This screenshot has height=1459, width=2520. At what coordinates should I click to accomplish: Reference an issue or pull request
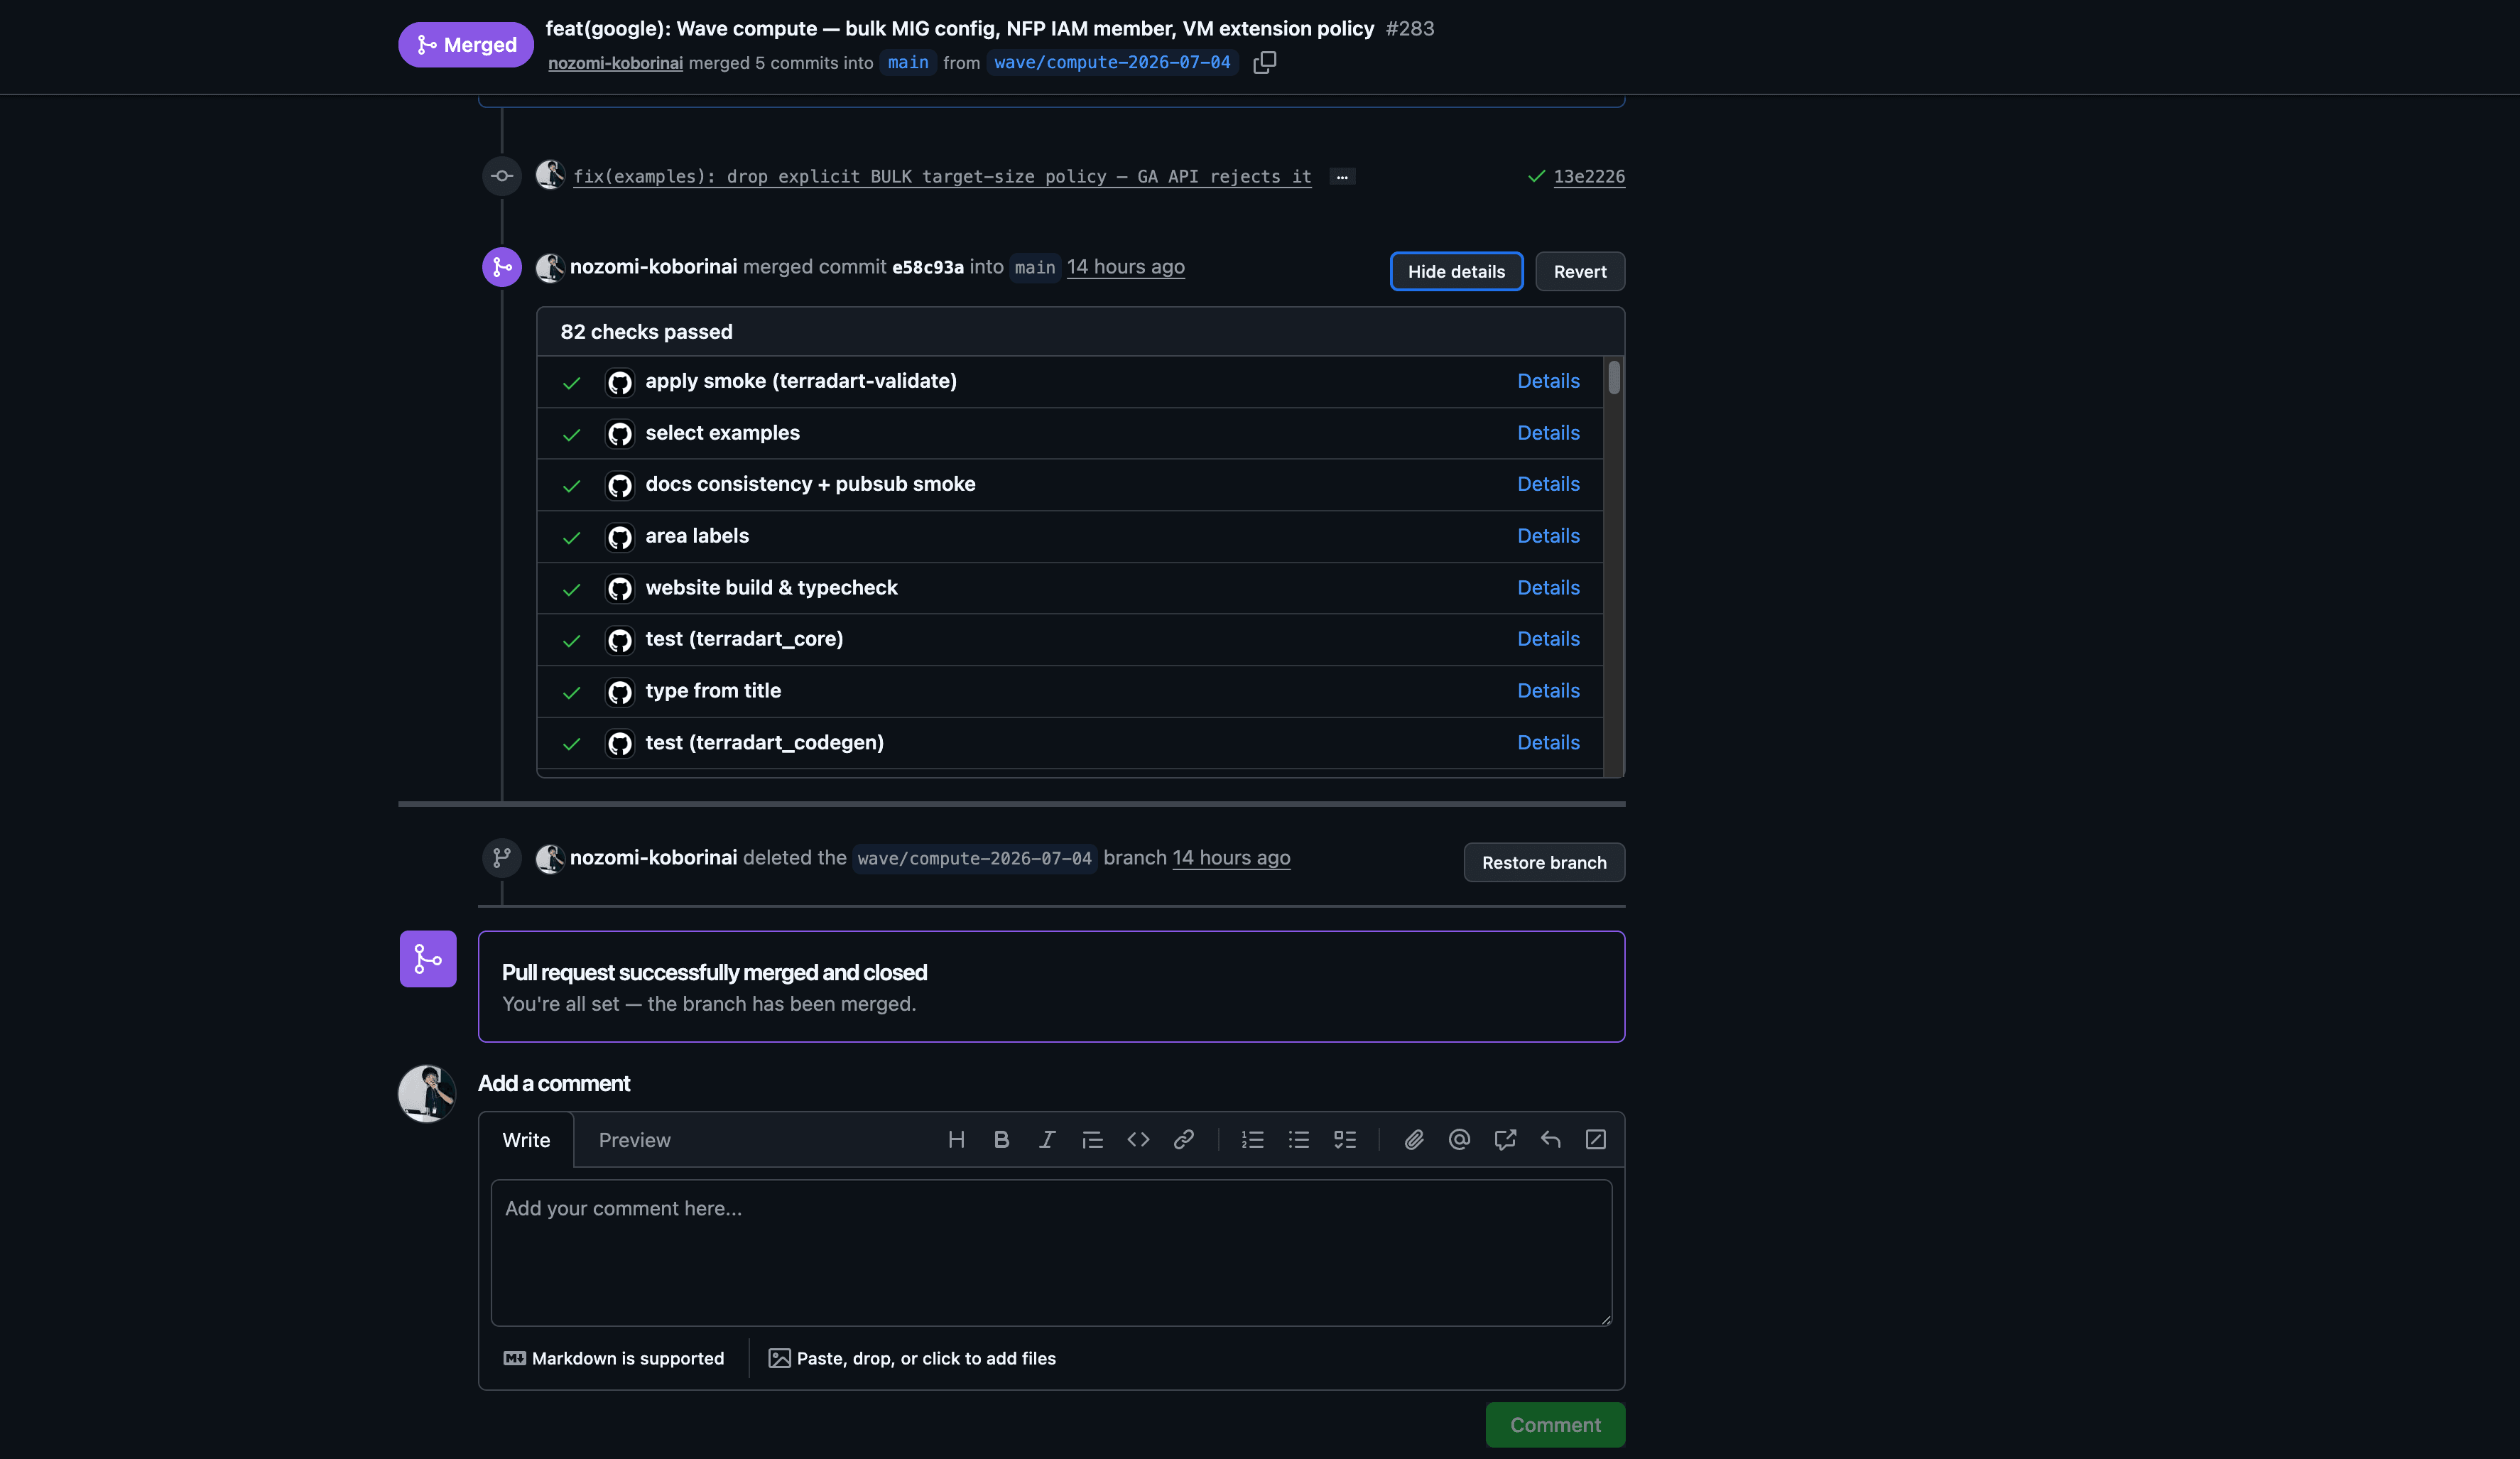(1505, 1140)
